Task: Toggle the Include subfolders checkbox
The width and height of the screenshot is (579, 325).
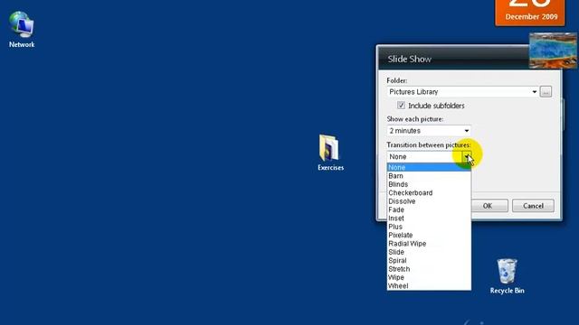Action: pyautogui.click(x=401, y=106)
